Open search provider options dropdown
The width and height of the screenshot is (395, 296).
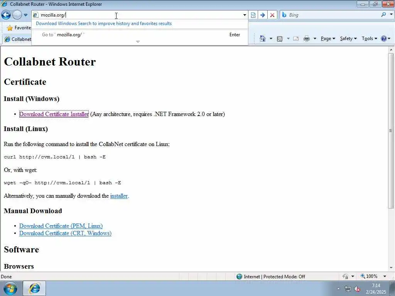[x=391, y=15]
